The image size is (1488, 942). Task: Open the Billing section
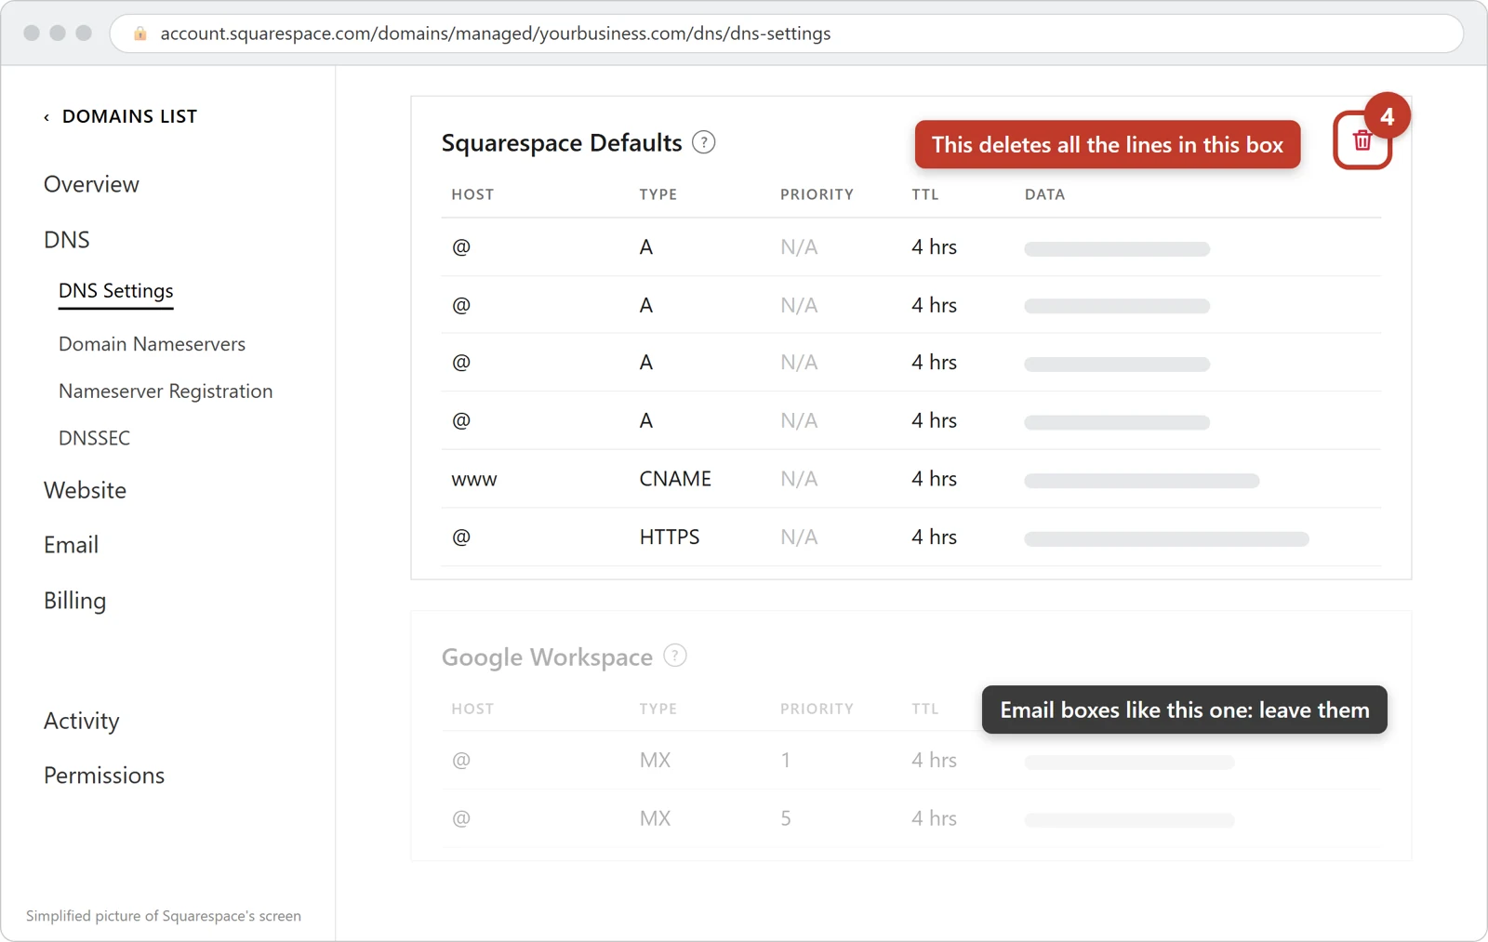[x=75, y=601]
